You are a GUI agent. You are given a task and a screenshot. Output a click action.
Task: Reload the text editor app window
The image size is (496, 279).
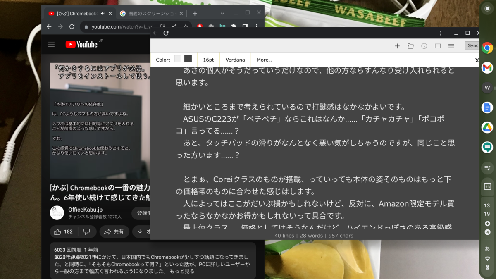tap(166, 33)
